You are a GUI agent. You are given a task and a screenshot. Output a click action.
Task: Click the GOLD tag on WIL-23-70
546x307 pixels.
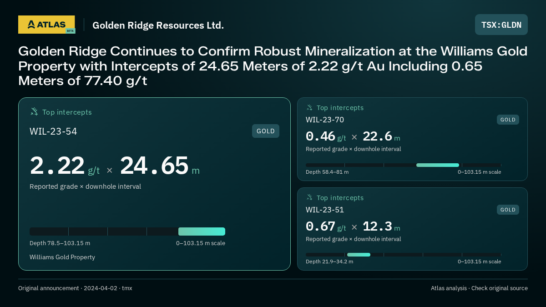[x=508, y=120]
